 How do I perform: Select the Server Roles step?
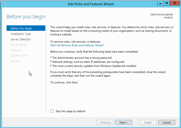tap(18, 45)
